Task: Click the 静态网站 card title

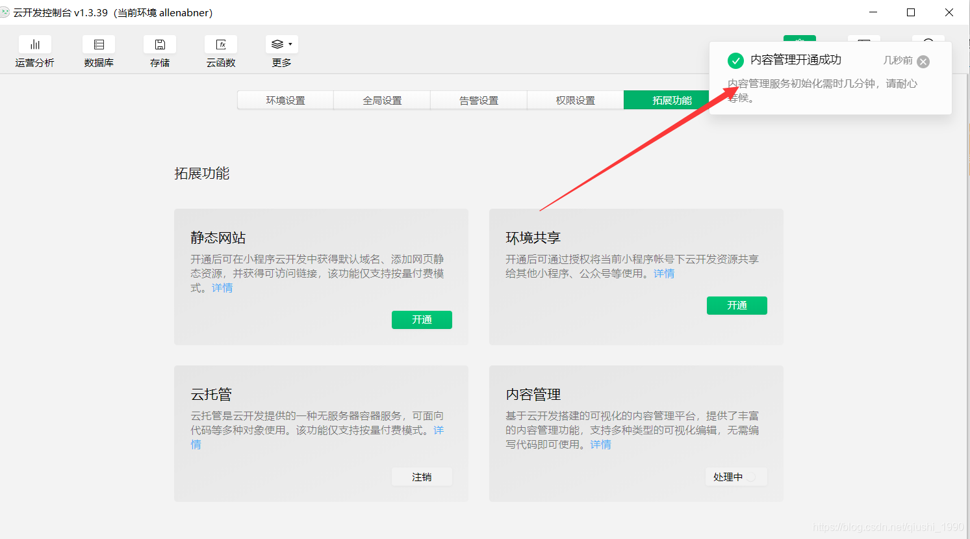Action: click(218, 238)
